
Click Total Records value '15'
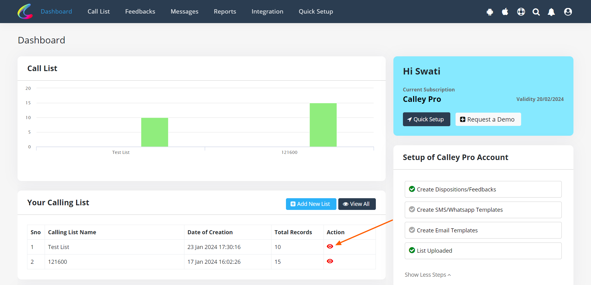(x=278, y=262)
